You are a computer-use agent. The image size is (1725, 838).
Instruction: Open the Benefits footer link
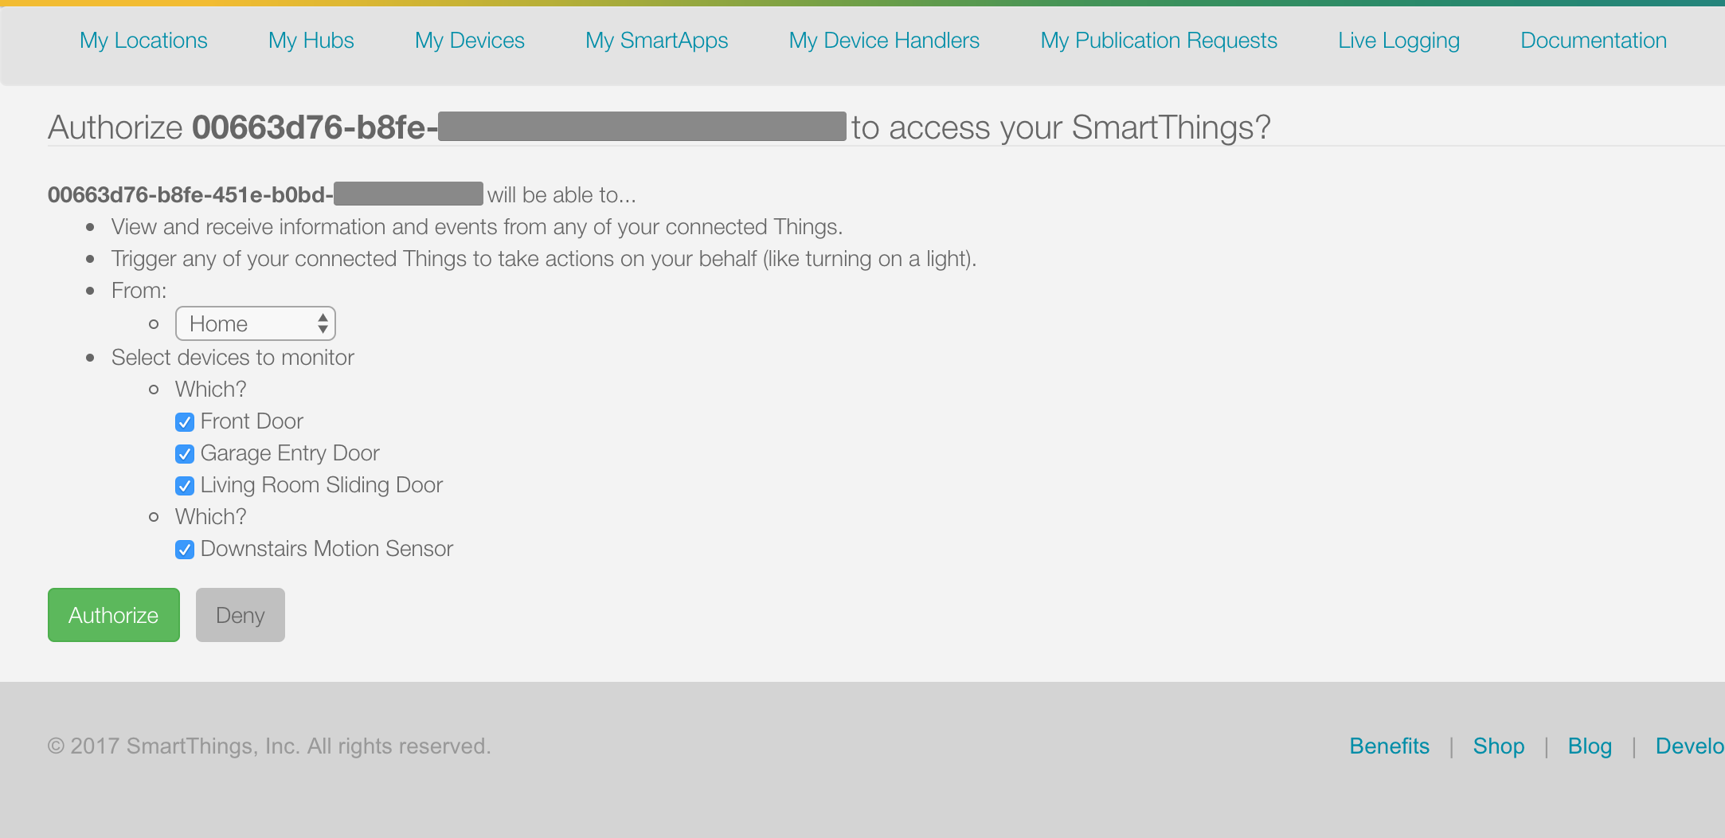point(1390,746)
